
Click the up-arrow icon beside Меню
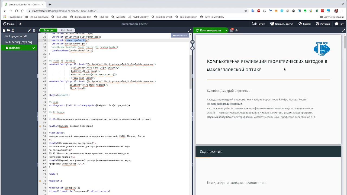(x=20, y=24)
